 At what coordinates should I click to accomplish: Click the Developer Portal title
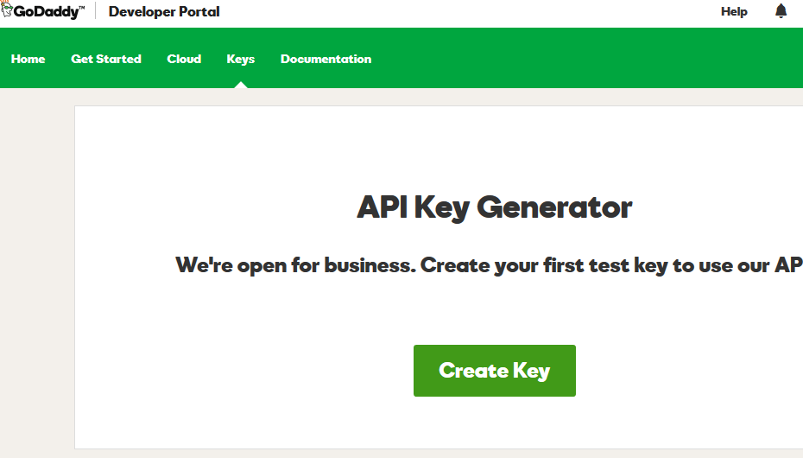[164, 12]
